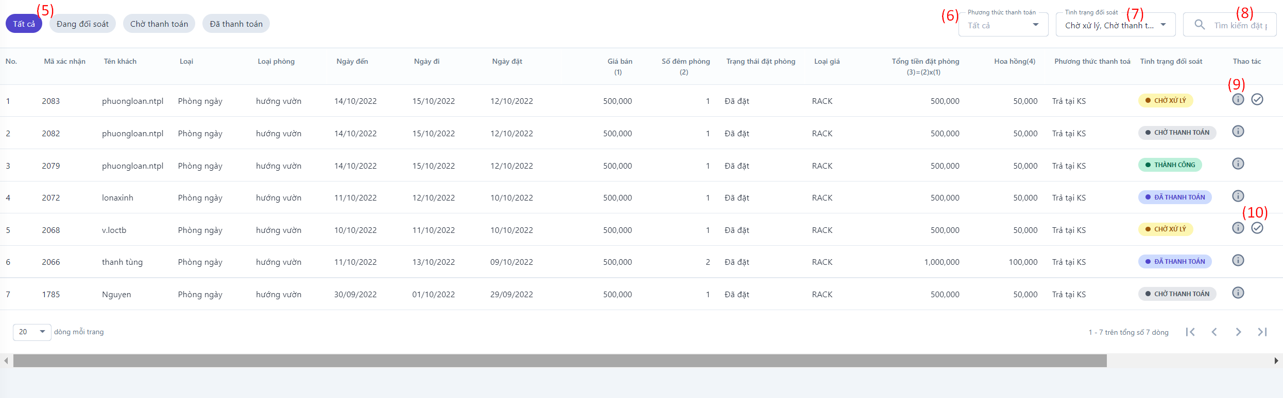Switch to Đang đối soát tab
The width and height of the screenshot is (1283, 398).
(x=82, y=24)
